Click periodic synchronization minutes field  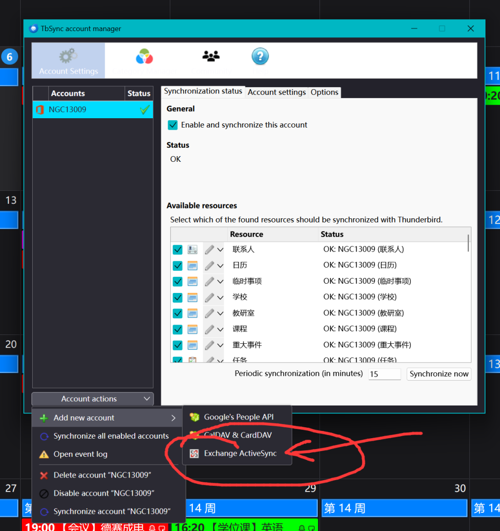point(384,374)
